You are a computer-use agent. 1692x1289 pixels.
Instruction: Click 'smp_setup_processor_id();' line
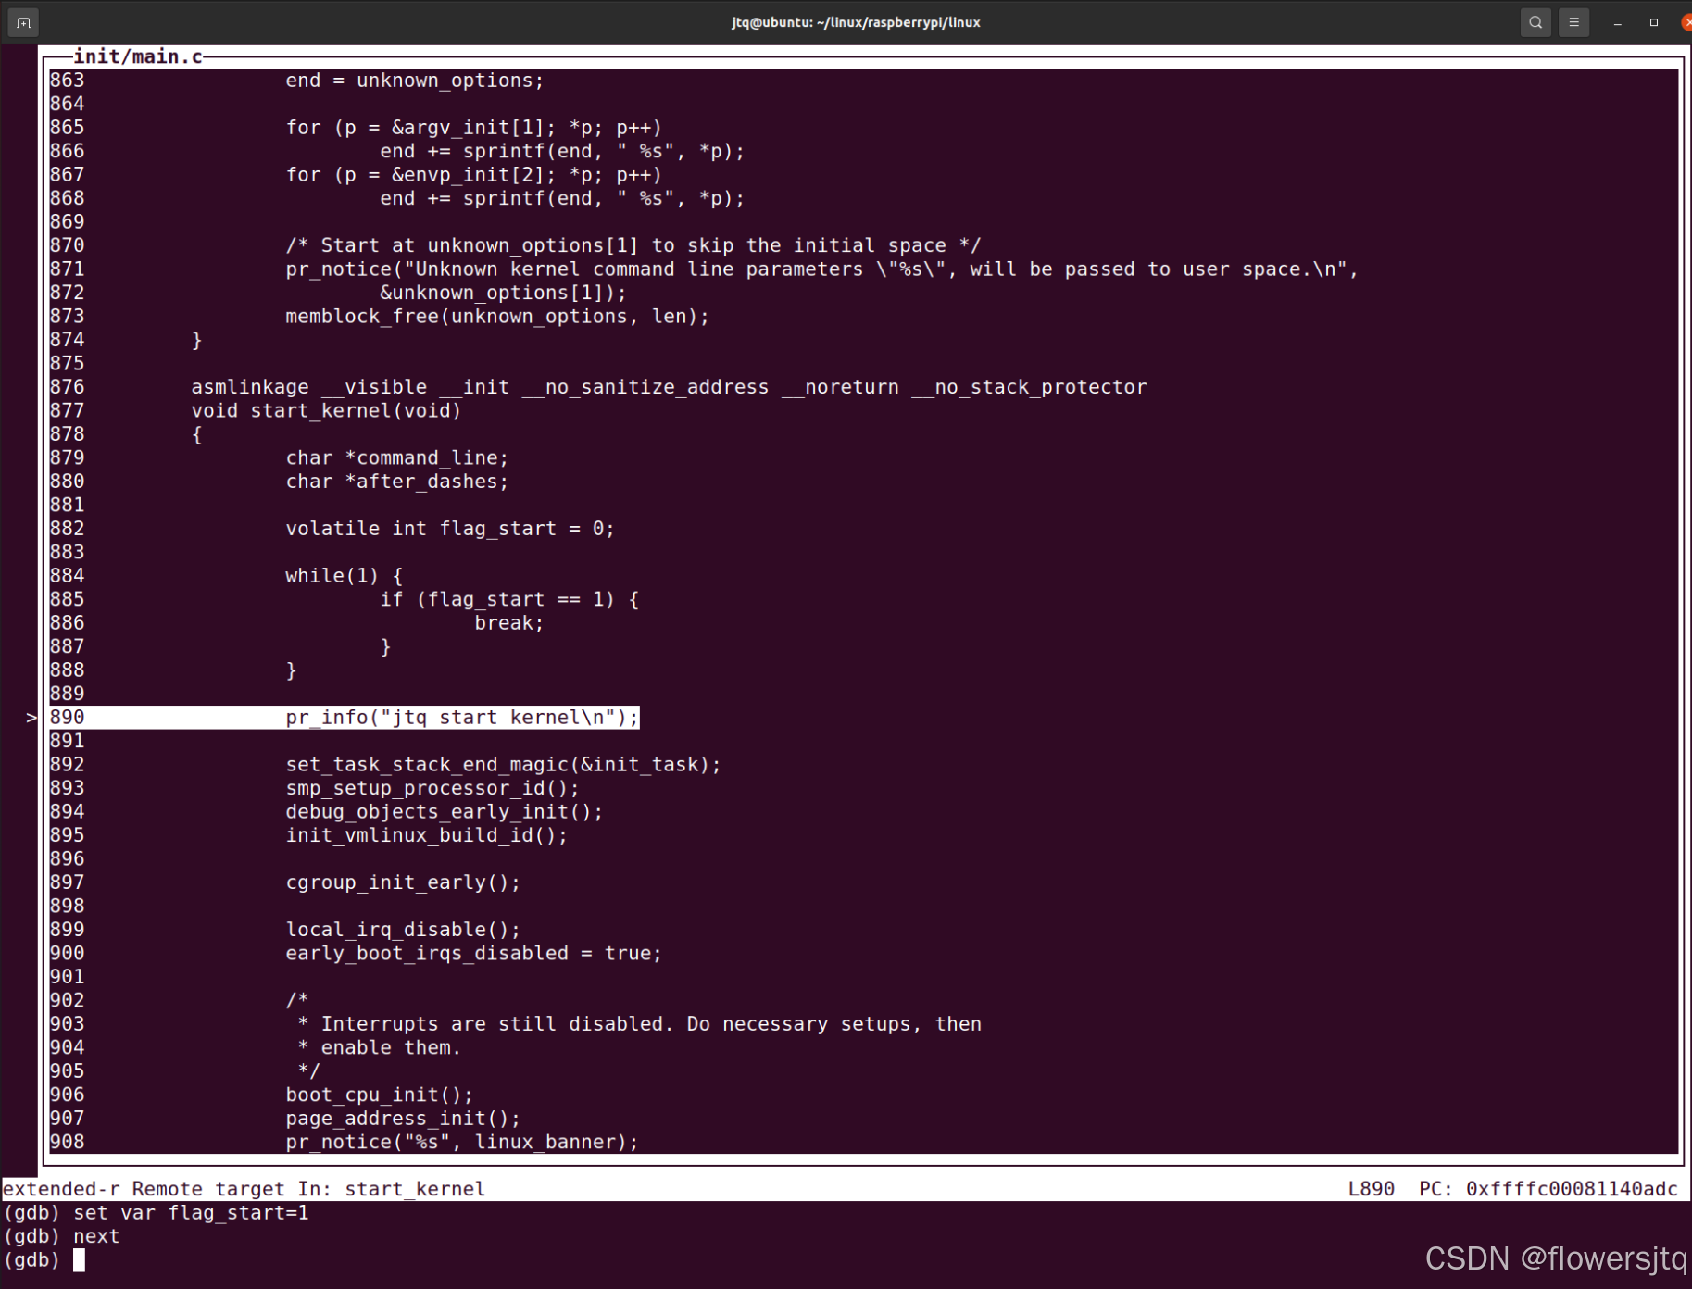point(432,788)
